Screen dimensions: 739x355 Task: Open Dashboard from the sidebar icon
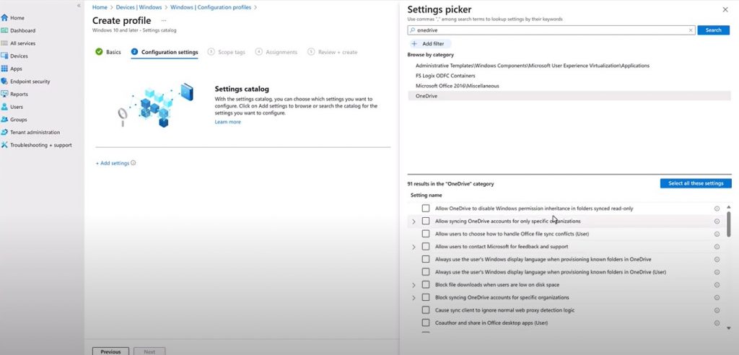[5, 30]
